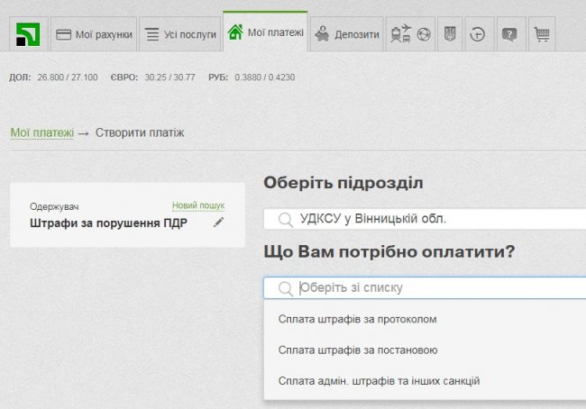This screenshot has height=409, width=586.
Task: Click the Ukrainian trident emblem icon
Action: coord(451,35)
